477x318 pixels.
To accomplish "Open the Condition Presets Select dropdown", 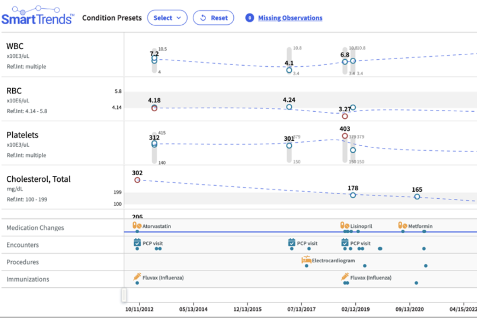I will pyautogui.click(x=167, y=17).
